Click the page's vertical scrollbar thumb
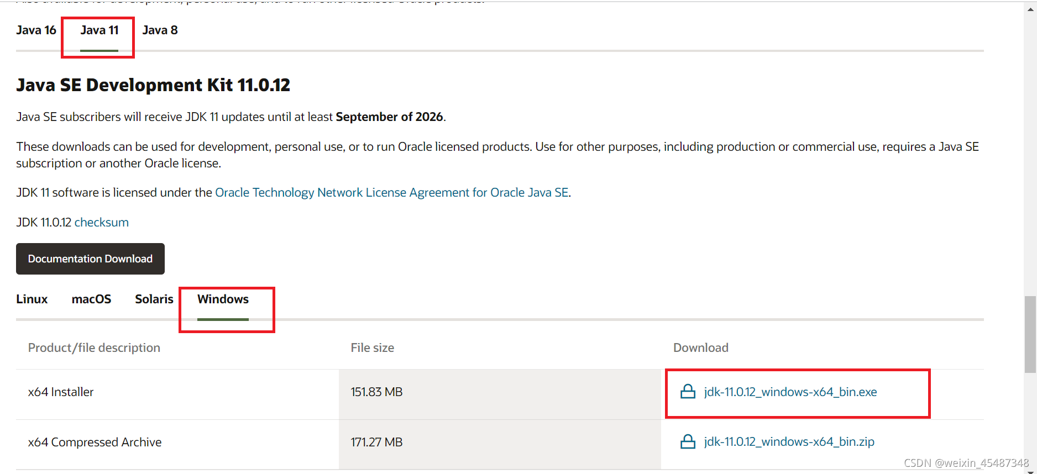1037x474 pixels. [1030, 335]
